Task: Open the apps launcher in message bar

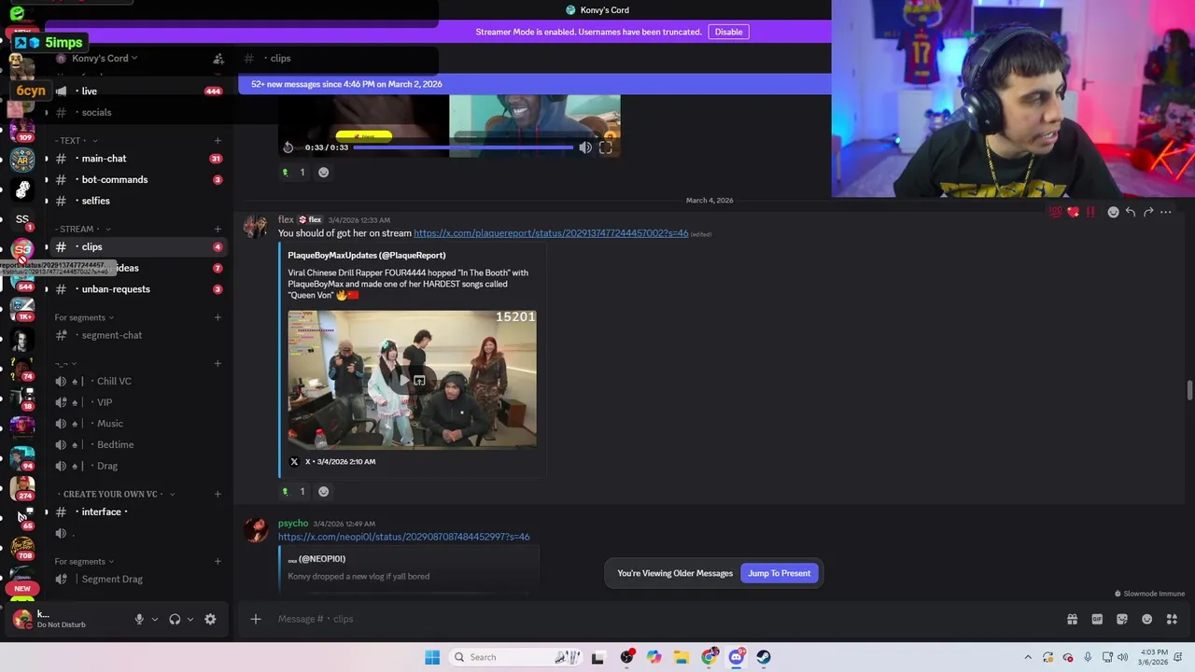Action: click(x=1172, y=619)
